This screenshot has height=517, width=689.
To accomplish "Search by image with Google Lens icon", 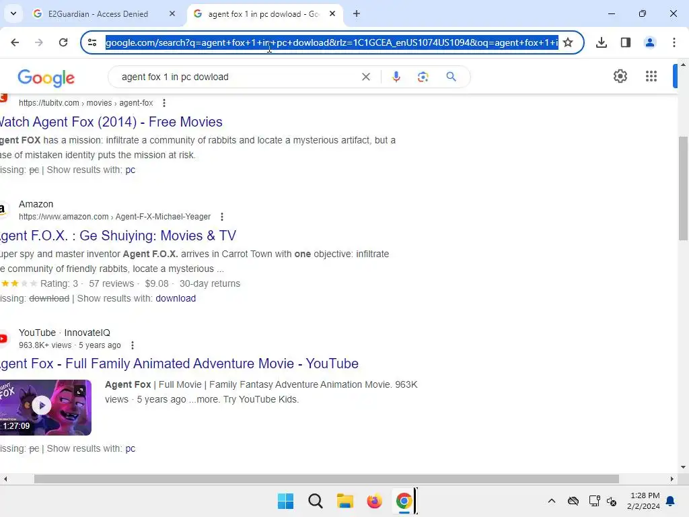I will pos(423,77).
